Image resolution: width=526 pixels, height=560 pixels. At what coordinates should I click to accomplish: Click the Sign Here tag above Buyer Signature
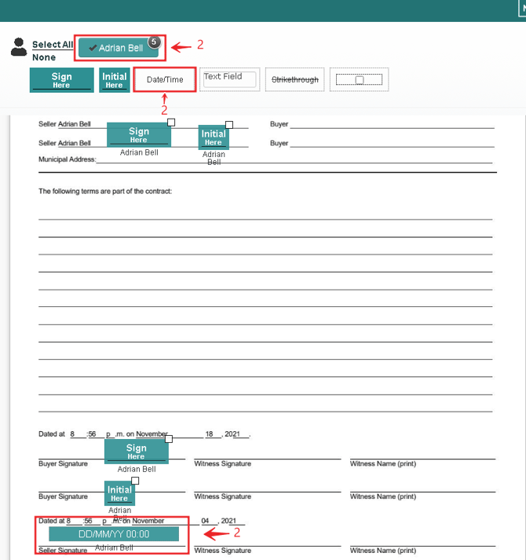[x=136, y=452]
